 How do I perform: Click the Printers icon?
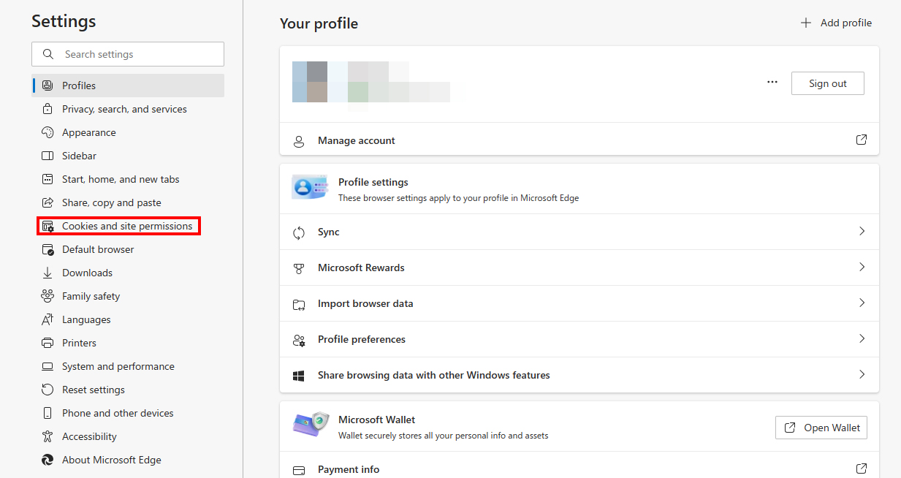point(47,343)
